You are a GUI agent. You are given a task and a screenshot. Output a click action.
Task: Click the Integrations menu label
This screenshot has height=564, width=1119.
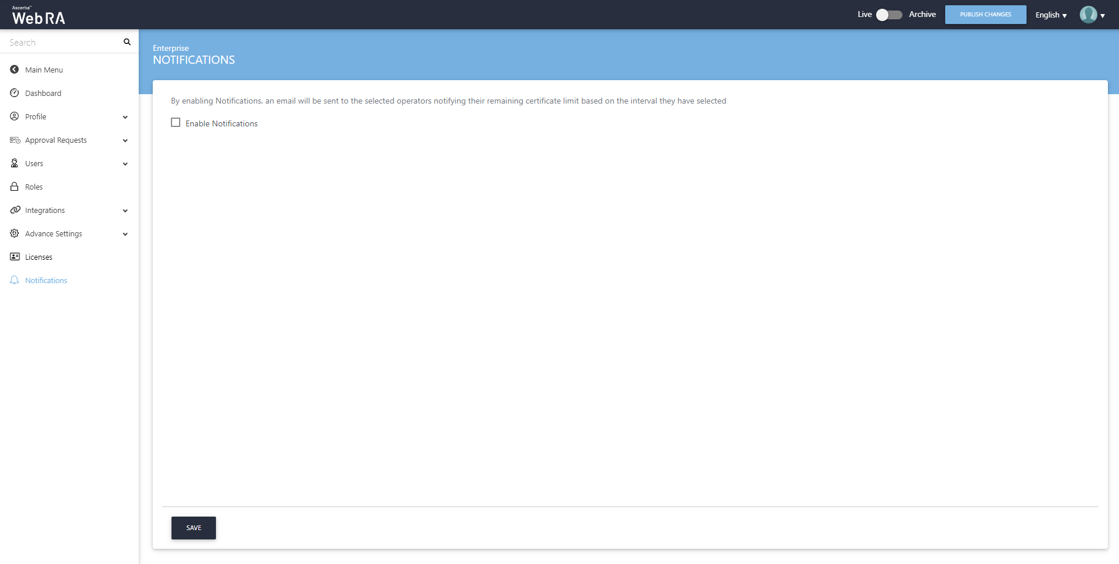(45, 211)
